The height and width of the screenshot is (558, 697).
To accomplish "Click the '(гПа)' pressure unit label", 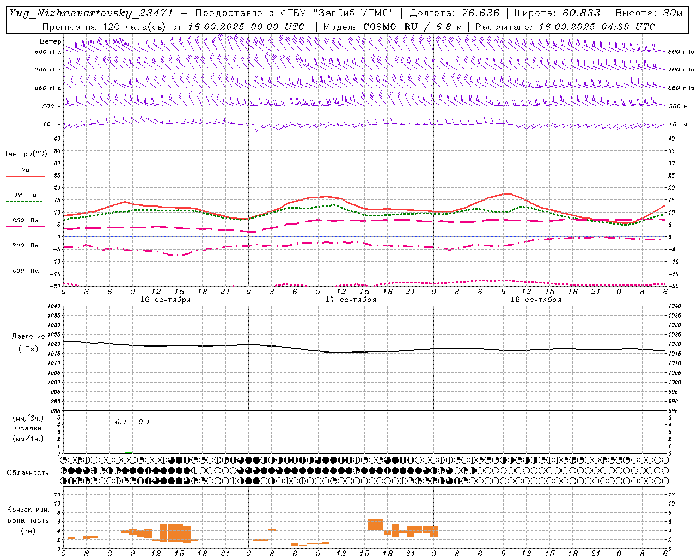I will click(x=28, y=349).
